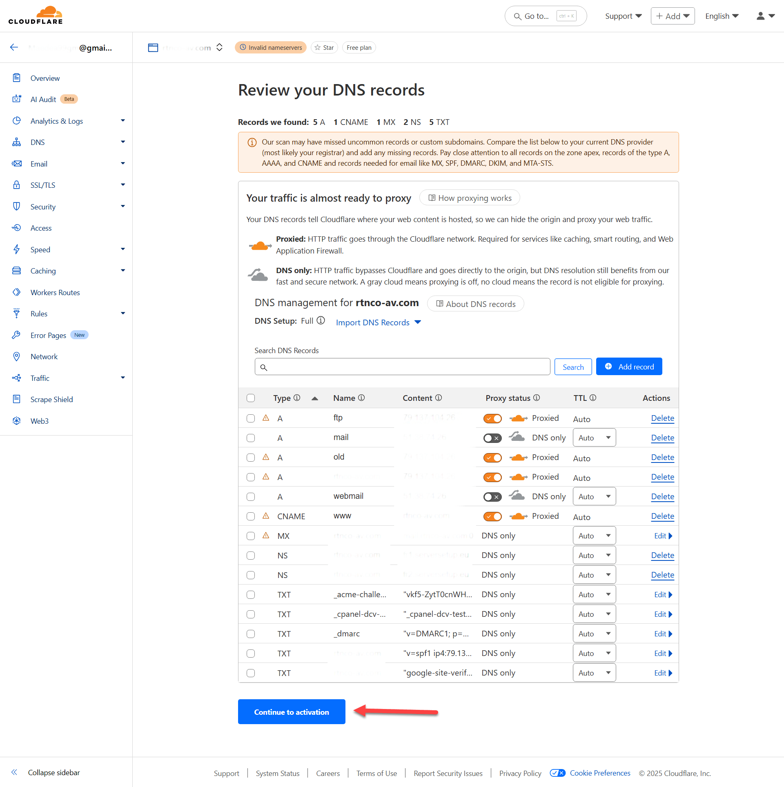784x787 pixels.
Task: Click the AI Audit robot icon
Action: point(16,99)
